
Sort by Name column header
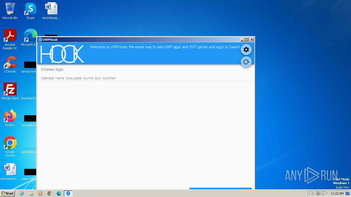60,78
